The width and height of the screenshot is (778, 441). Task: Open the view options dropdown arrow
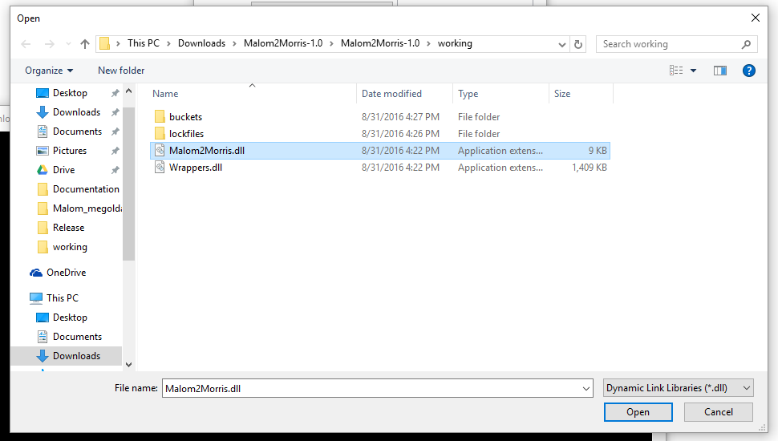click(x=694, y=71)
